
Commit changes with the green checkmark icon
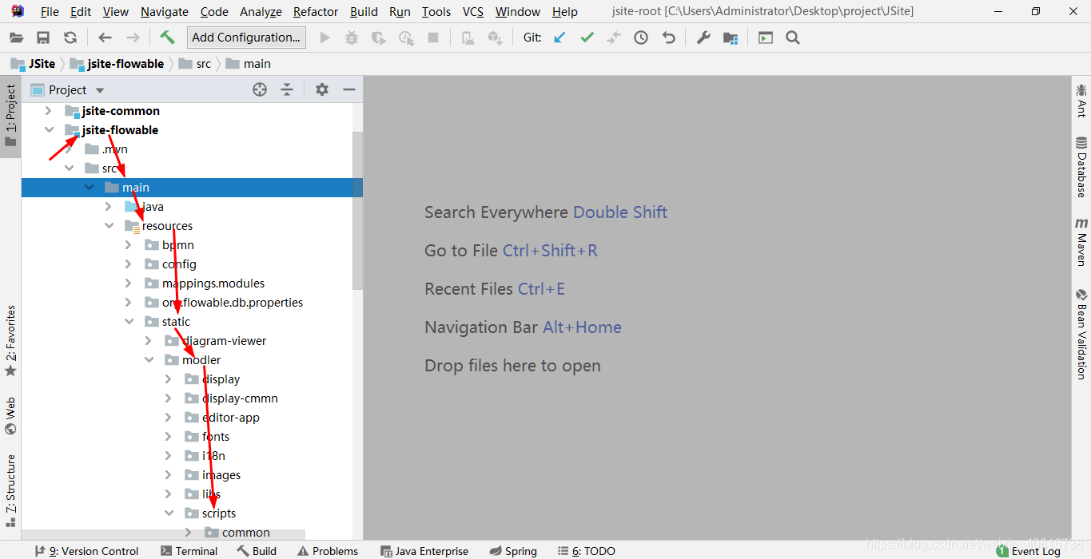(587, 38)
